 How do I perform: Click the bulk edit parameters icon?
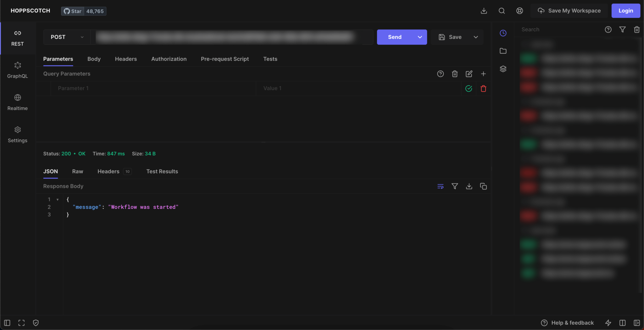(469, 74)
